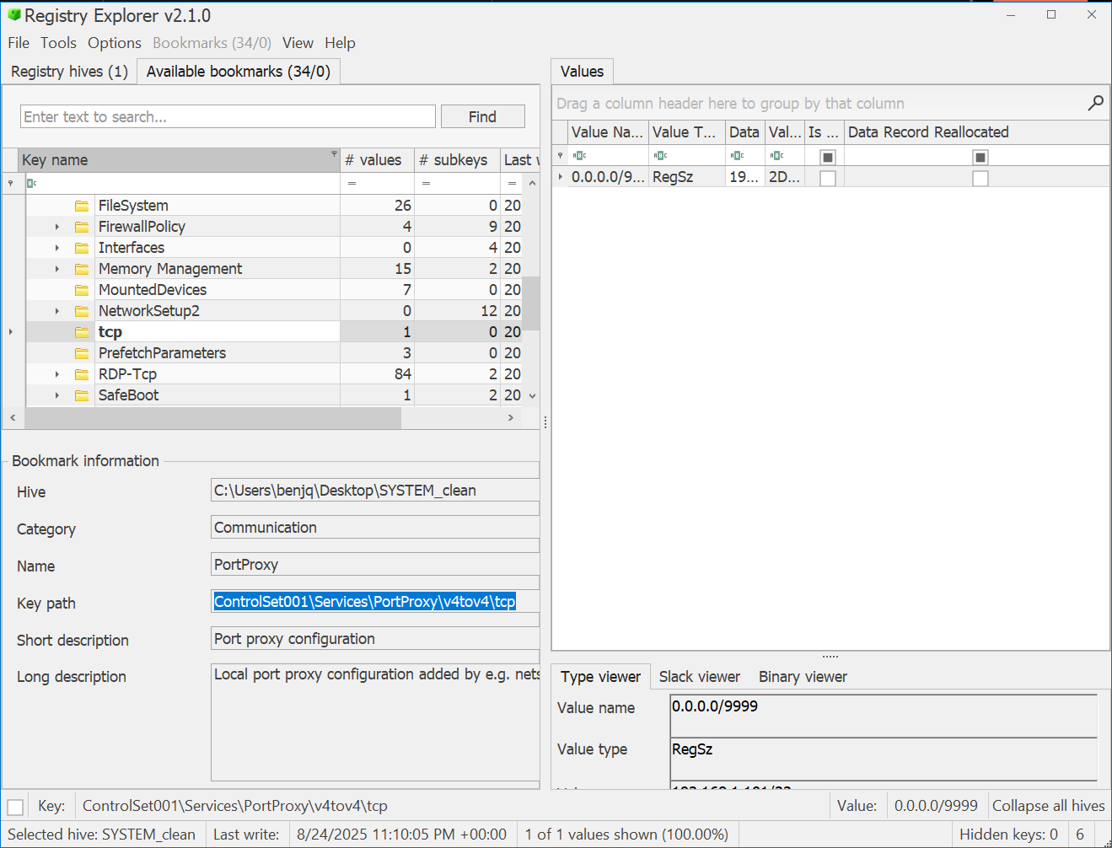Open the Tools menu

click(58, 43)
